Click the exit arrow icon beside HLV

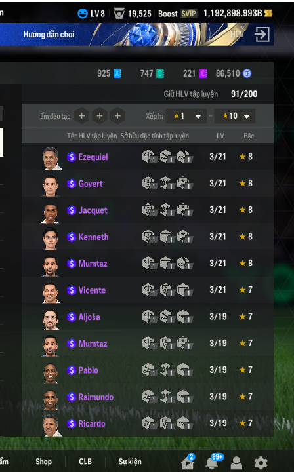click(x=262, y=34)
